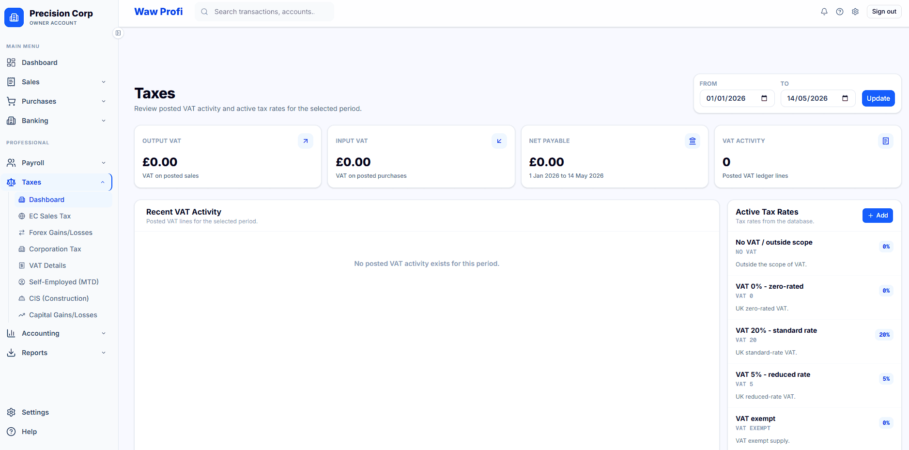Focus the search transactions input field
The image size is (909, 450).
click(x=264, y=12)
